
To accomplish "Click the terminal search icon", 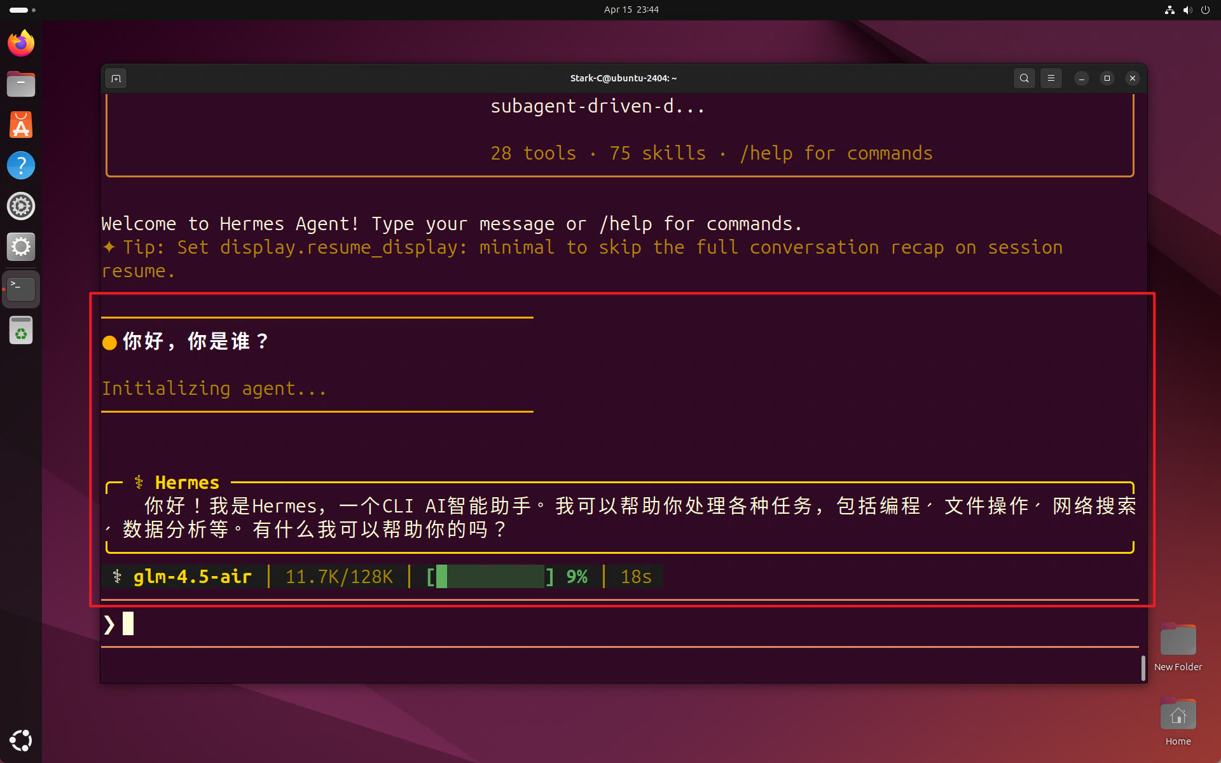I will point(1024,78).
